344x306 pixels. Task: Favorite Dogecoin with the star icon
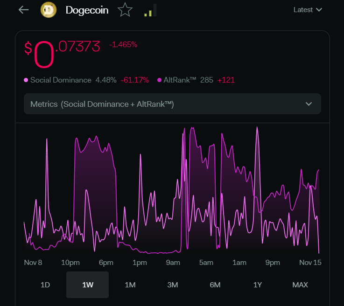(x=125, y=10)
